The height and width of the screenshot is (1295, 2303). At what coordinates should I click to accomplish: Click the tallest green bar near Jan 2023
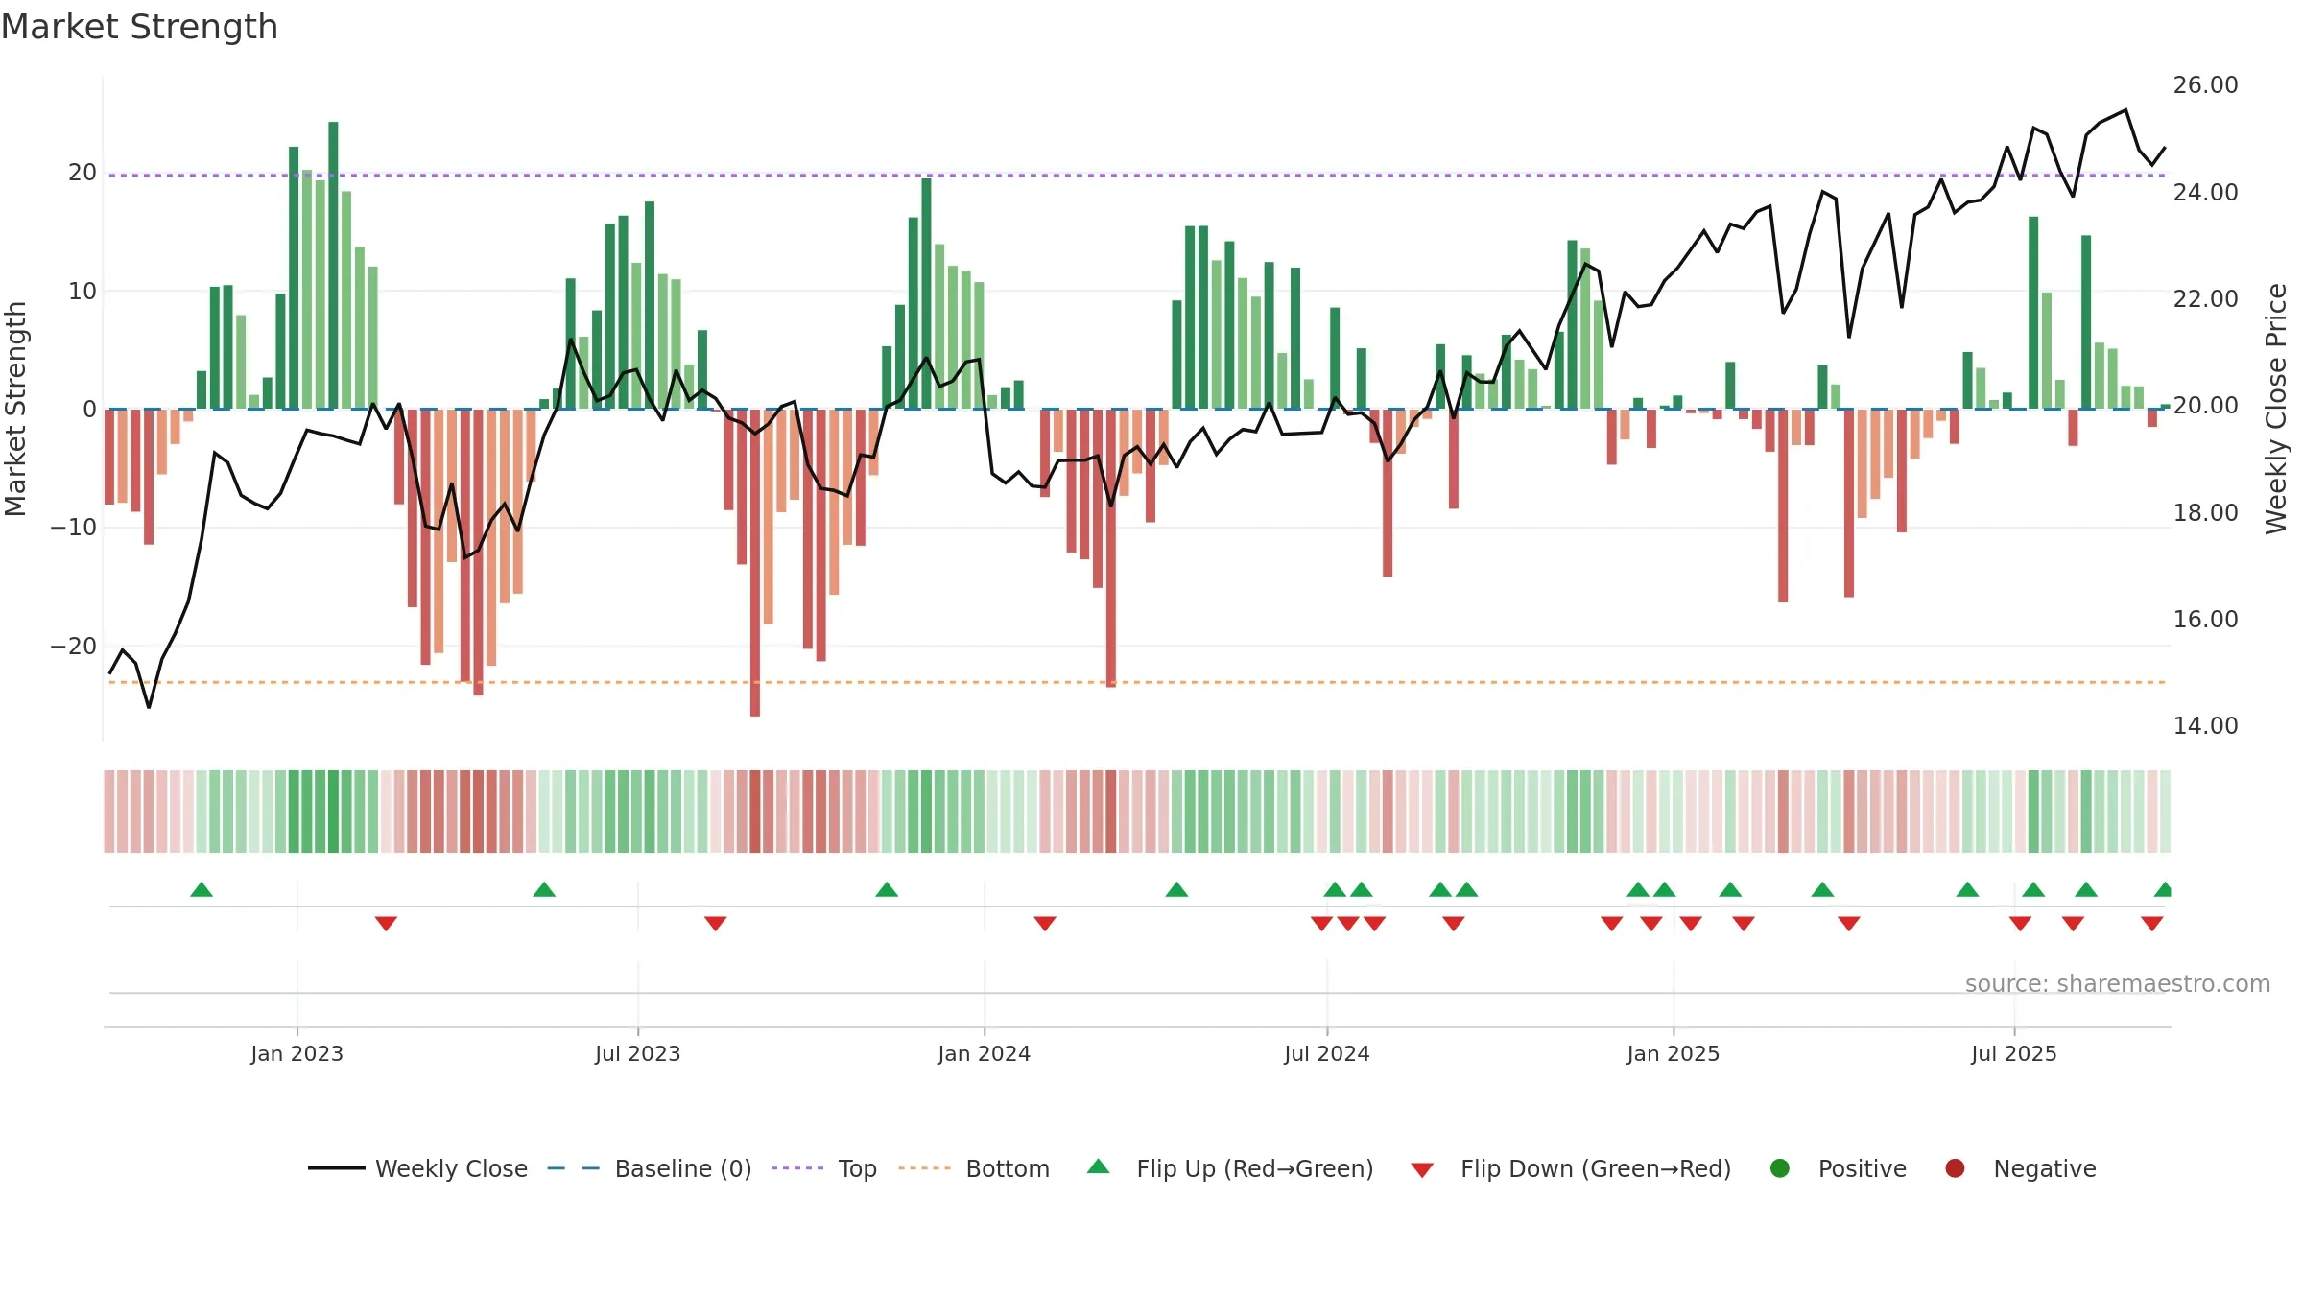pyautogui.click(x=333, y=265)
